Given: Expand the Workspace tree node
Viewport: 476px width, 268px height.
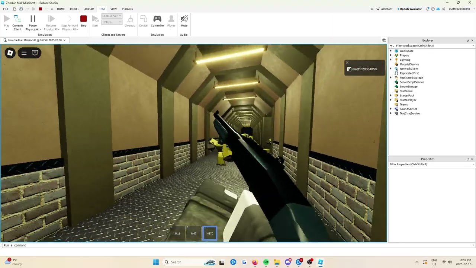Looking at the screenshot, I should coord(391,51).
